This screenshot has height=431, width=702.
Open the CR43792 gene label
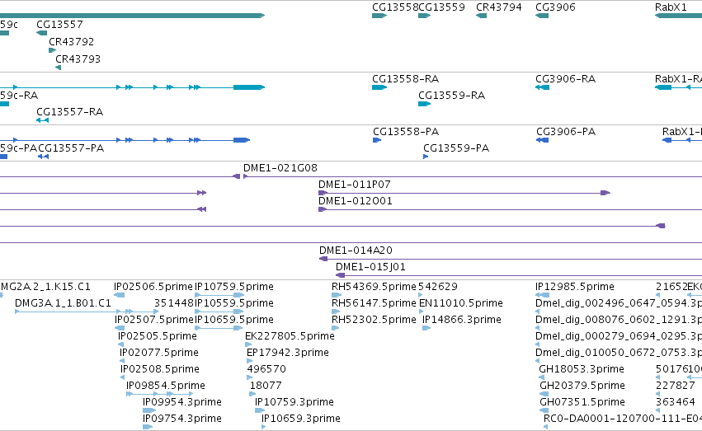point(71,42)
